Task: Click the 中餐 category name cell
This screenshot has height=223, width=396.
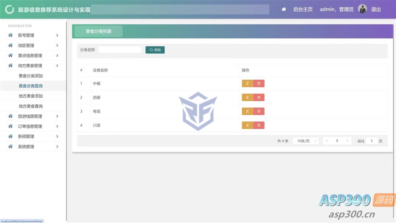Action: coord(97,84)
